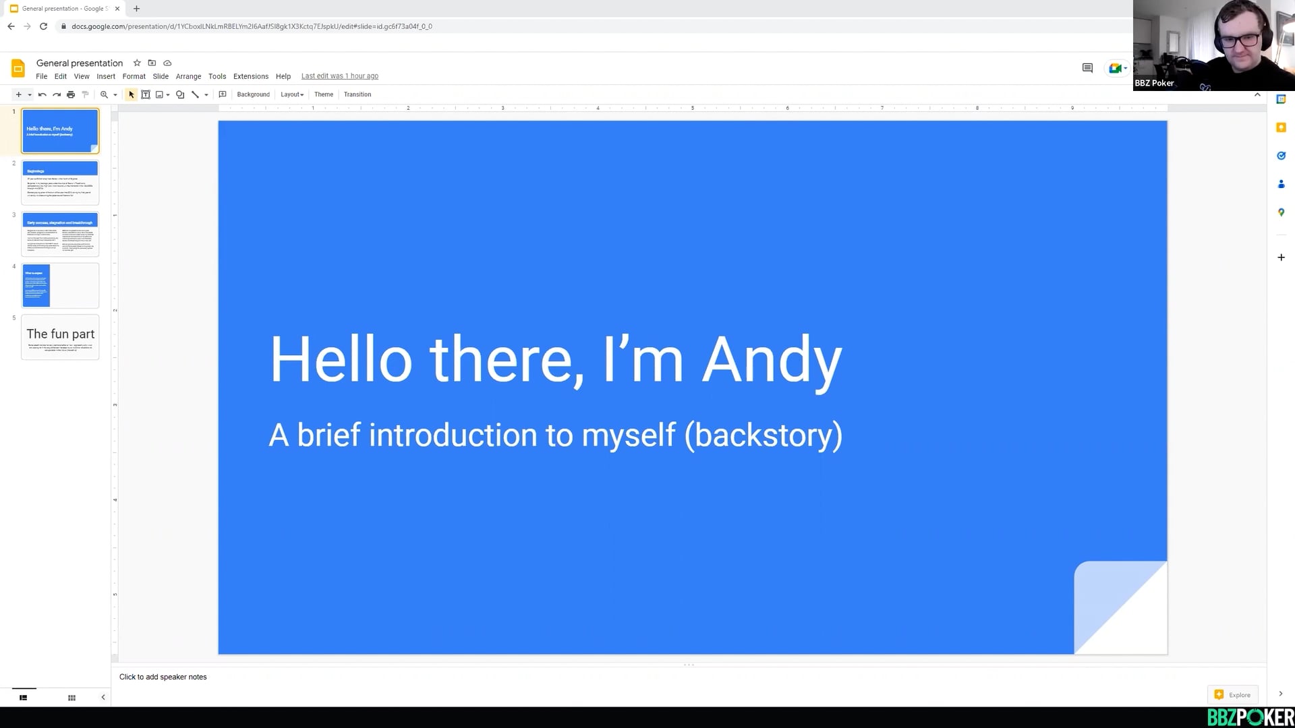Click the Transition button
Image resolution: width=1295 pixels, height=728 pixels.
click(x=357, y=94)
